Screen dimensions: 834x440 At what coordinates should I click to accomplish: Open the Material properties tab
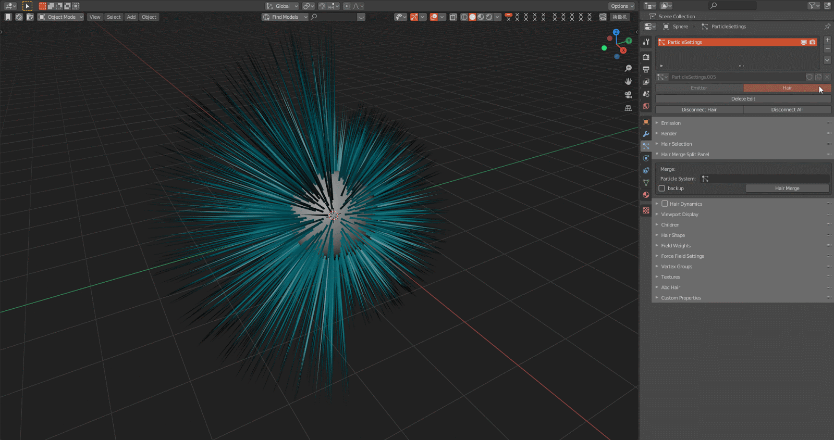click(x=646, y=195)
